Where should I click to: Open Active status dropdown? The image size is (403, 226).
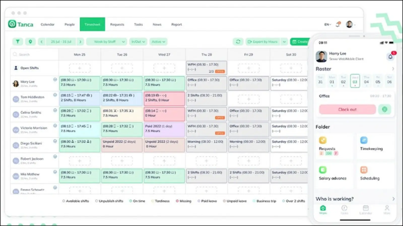[158, 42]
